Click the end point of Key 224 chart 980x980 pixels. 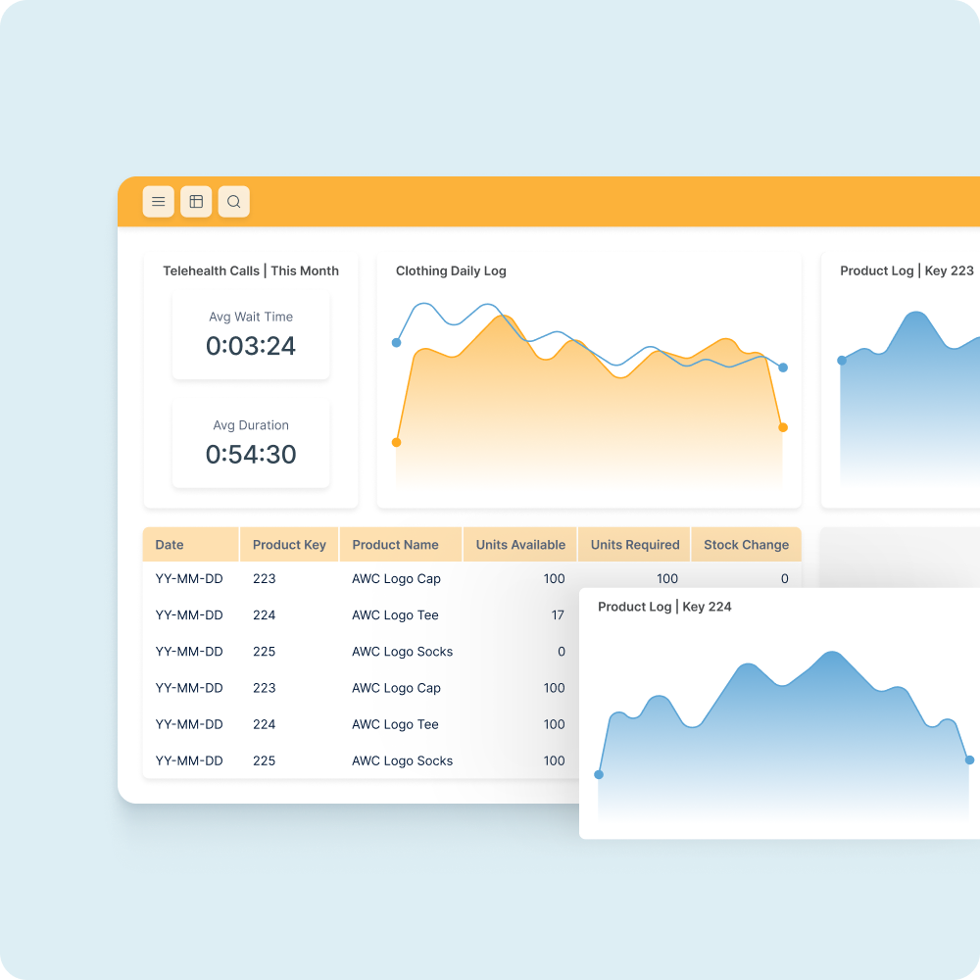pyautogui.click(x=969, y=760)
